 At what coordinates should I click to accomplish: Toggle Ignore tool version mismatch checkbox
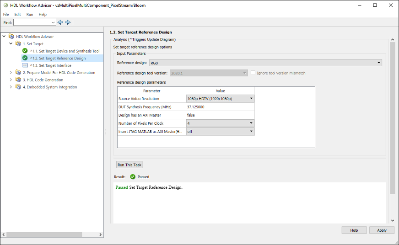coord(253,73)
